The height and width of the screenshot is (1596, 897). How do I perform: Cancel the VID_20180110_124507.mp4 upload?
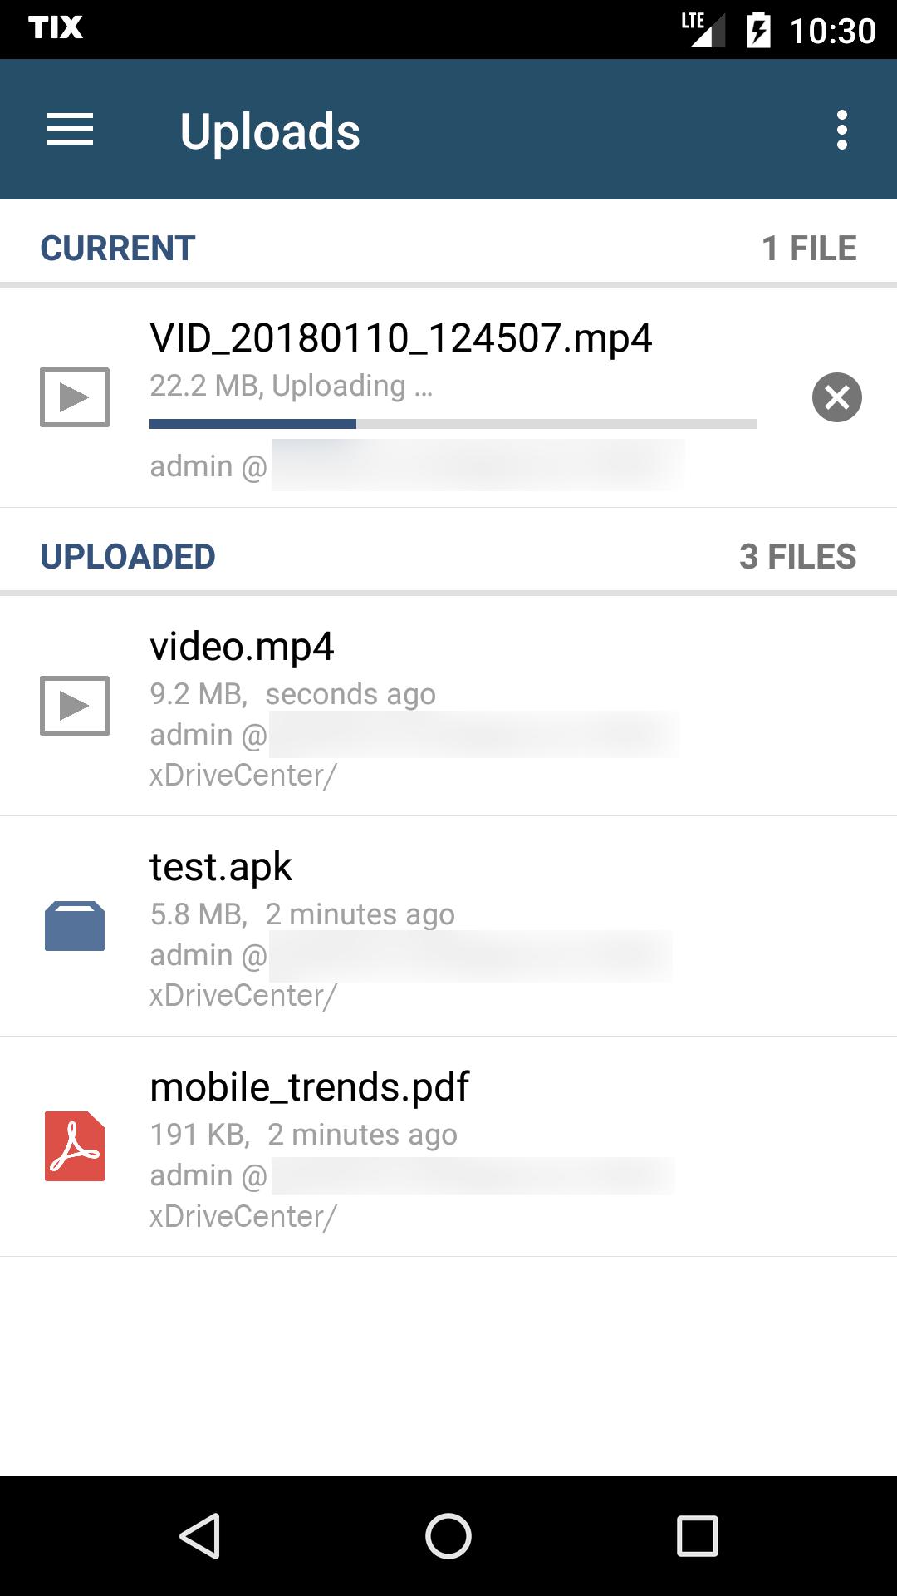tap(836, 397)
